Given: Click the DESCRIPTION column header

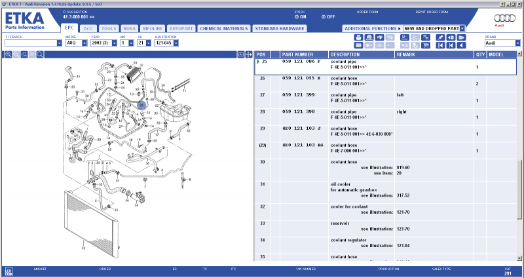Looking at the screenshot, I should (362, 54).
